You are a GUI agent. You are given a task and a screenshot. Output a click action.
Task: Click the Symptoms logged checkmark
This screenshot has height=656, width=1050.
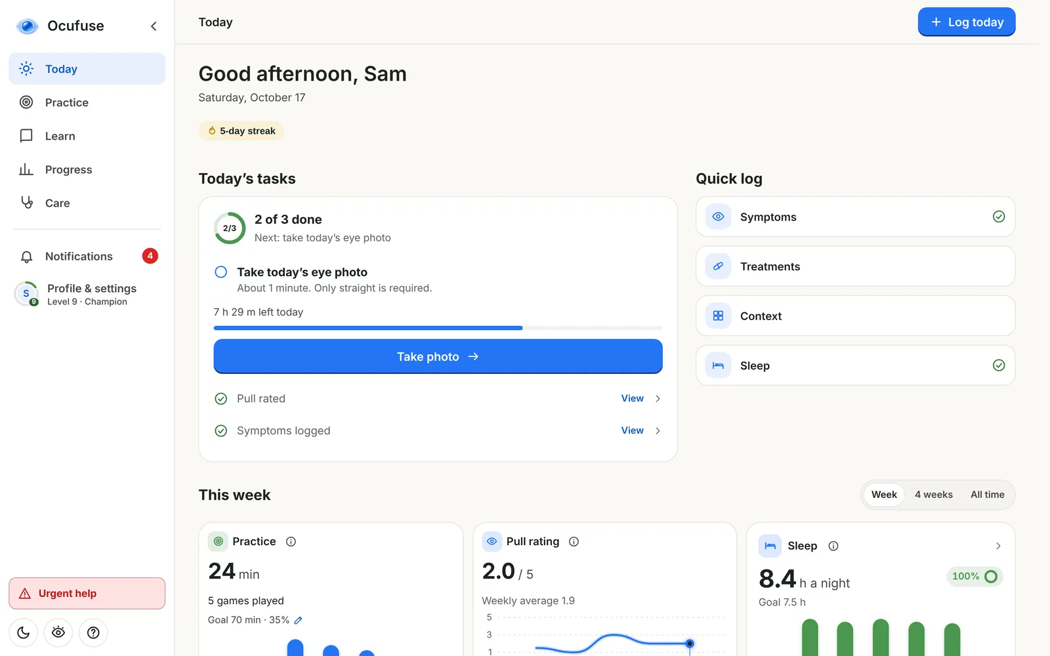click(221, 431)
